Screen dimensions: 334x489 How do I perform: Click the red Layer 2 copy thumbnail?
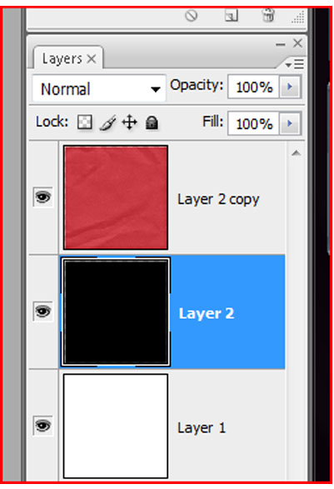[x=116, y=197]
